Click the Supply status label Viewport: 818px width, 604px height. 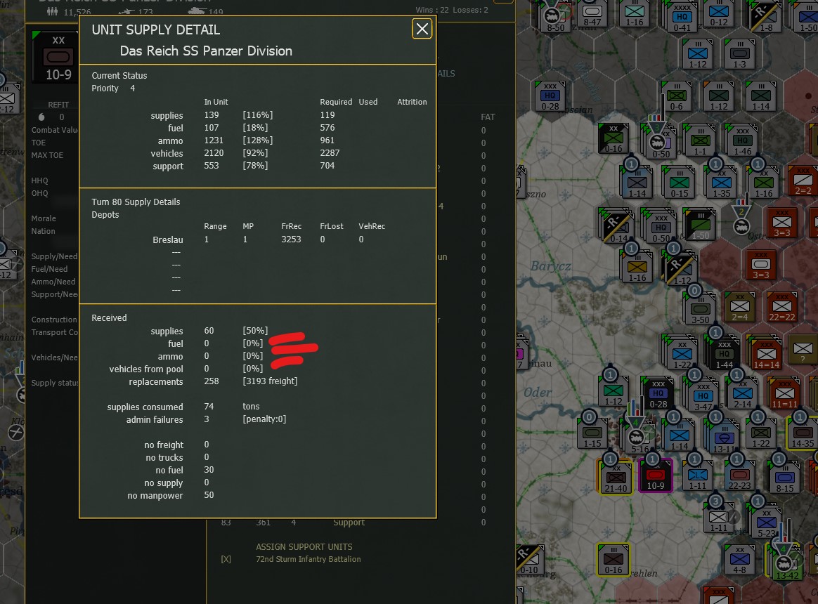point(54,383)
